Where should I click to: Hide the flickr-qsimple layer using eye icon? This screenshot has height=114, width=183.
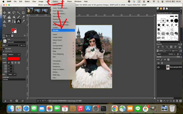[x=158, y=67]
